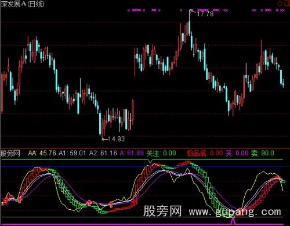The height and width of the screenshot is (226, 290).
Task: Click the green 关注: 0.00 value
Action: 161,153
